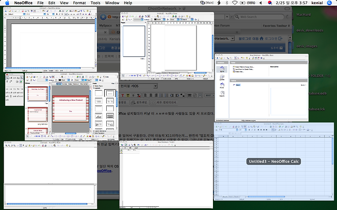Viewport: 337px width, 210px height.
Task: Click 로그아웃 logout link on blog
Action: (x=274, y=39)
